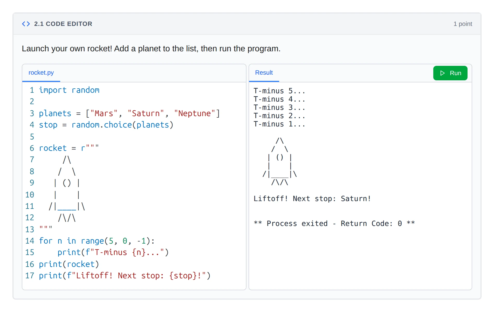Viewport: 494px width, 312px height.
Task: Click the code brackets icon by 2.1 CODE EDITOR
Action: (x=26, y=24)
